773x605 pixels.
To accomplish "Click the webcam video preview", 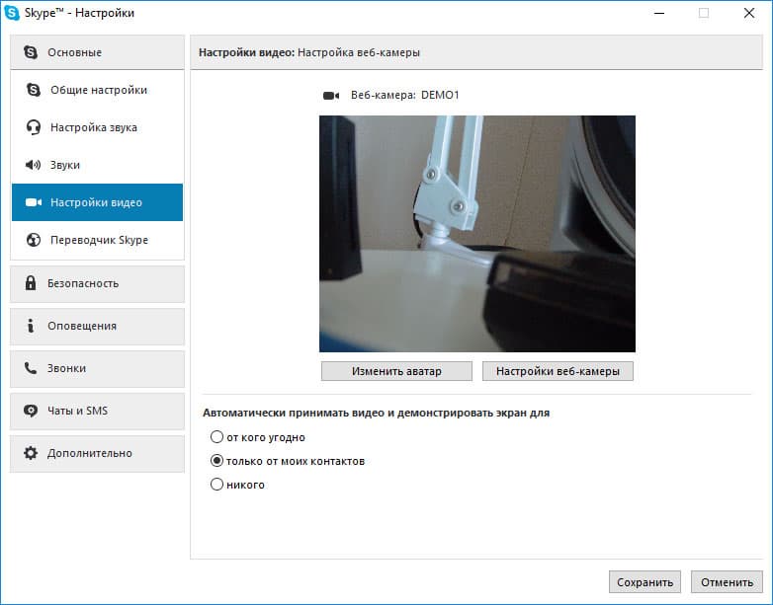I will click(477, 234).
